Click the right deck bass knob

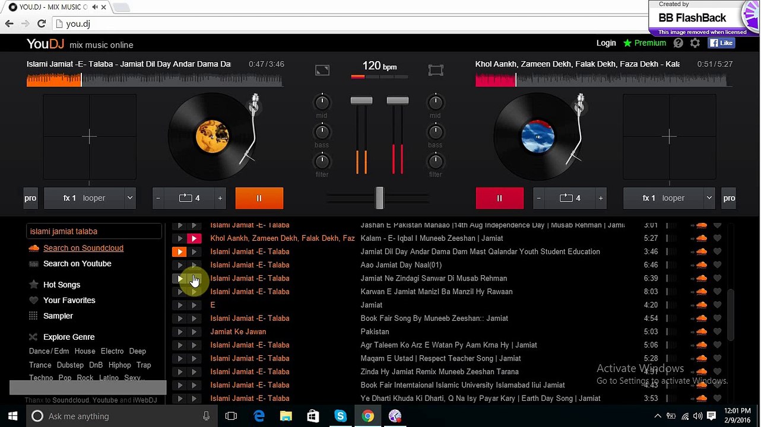[x=435, y=132]
